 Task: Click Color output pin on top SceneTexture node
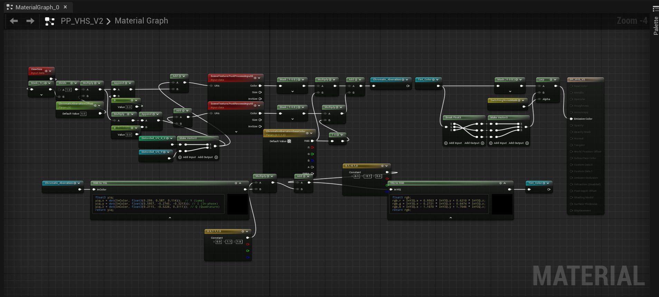point(260,86)
